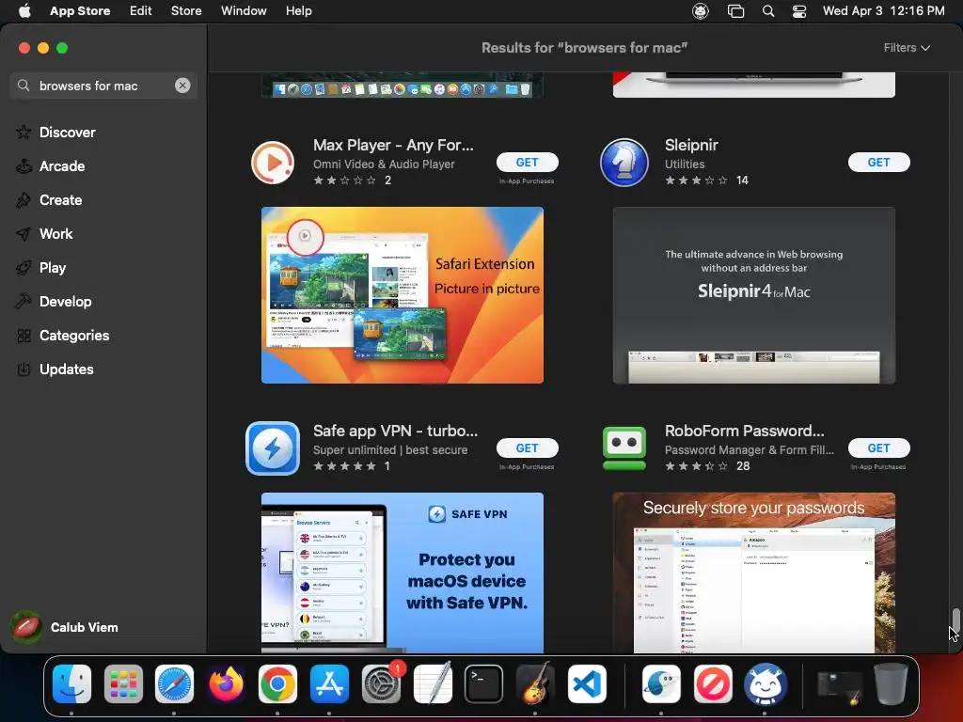Click App Store icon in Dock
This screenshot has height=722, width=963.
[329, 684]
